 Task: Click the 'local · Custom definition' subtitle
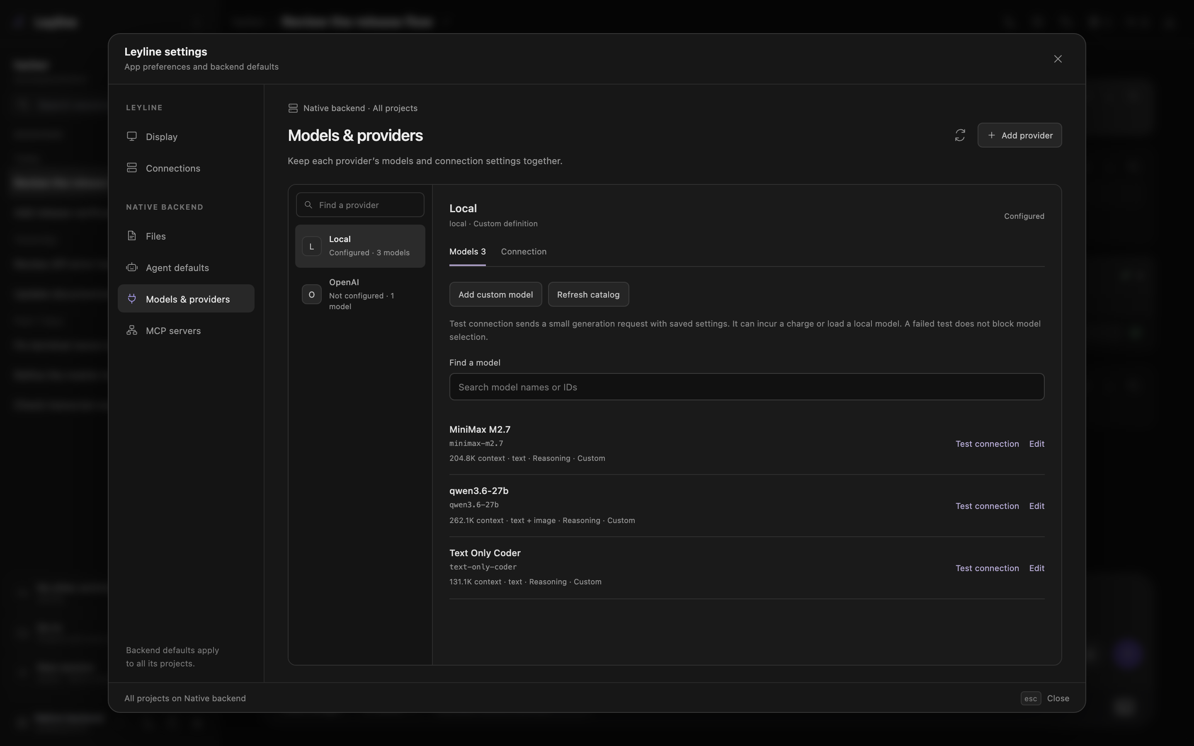pyautogui.click(x=493, y=223)
